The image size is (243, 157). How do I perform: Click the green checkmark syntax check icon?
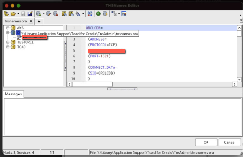click(98, 14)
